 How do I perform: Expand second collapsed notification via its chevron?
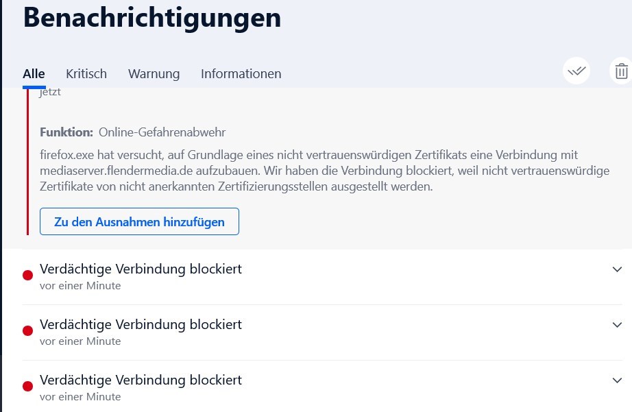click(617, 324)
